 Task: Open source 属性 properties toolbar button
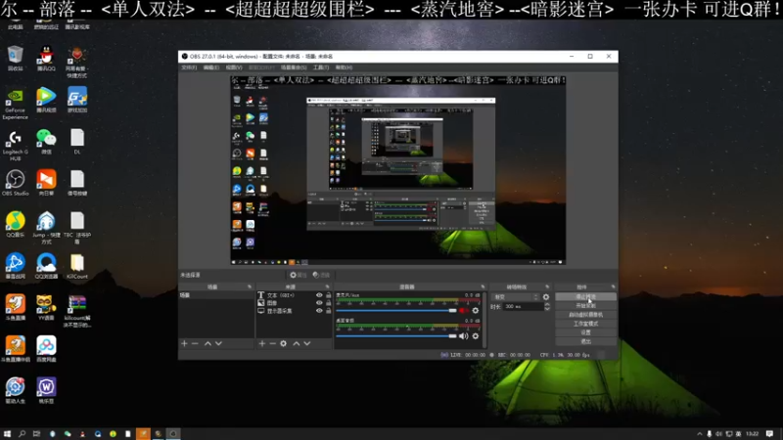pos(299,275)
